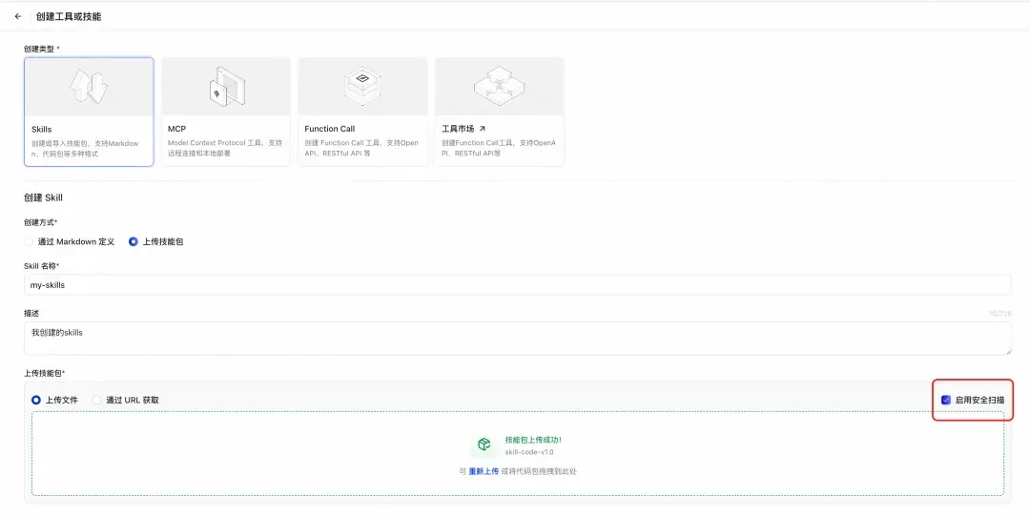1030x517 pixels.
Task: Click the 创建 Skill section heading
Action: (43, 197)
